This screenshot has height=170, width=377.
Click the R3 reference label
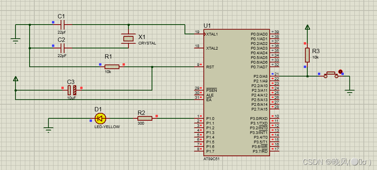316,51
